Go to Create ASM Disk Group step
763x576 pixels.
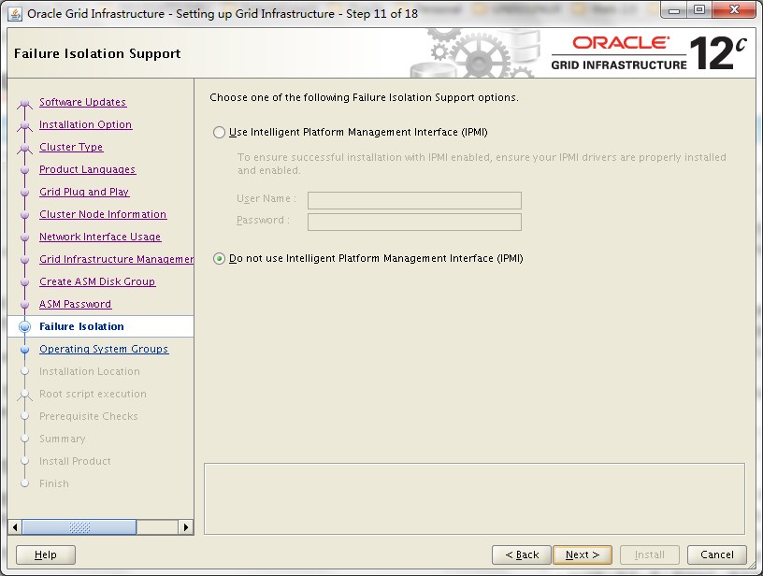coord(97,281)
